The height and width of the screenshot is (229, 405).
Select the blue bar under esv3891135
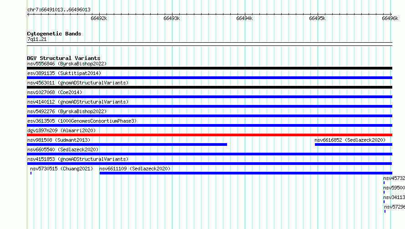209,78
